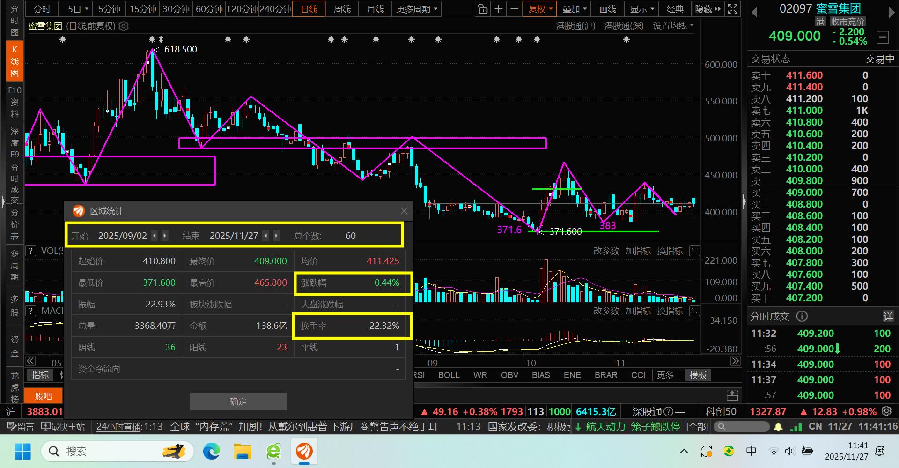Image resolution: width=899 pixels, height=468 pixels.
Task: Open the info icon next to 分时成交
Action: coord(802,317)
